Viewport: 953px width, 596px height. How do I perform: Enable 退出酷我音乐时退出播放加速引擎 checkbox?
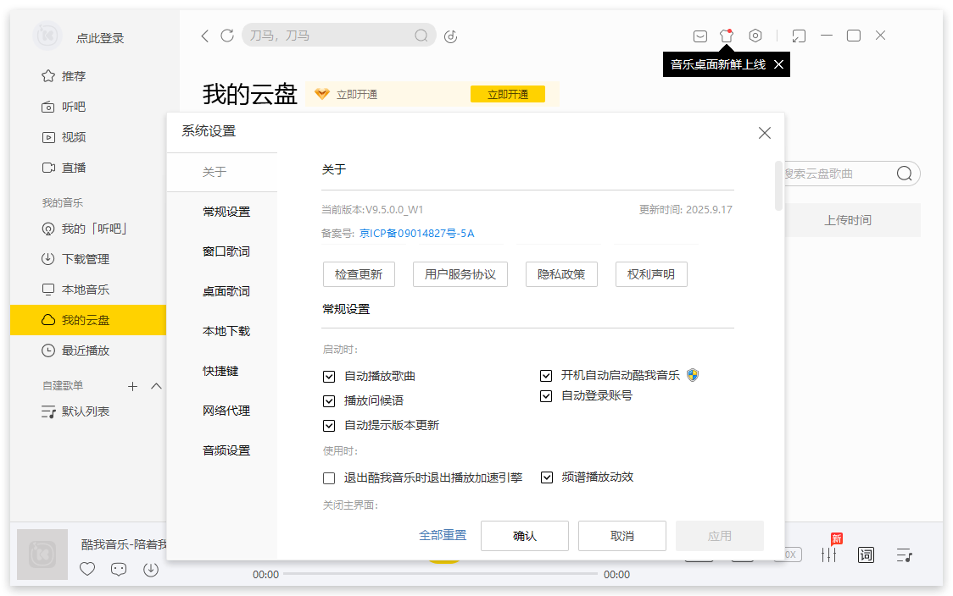[x=329, y=478]
